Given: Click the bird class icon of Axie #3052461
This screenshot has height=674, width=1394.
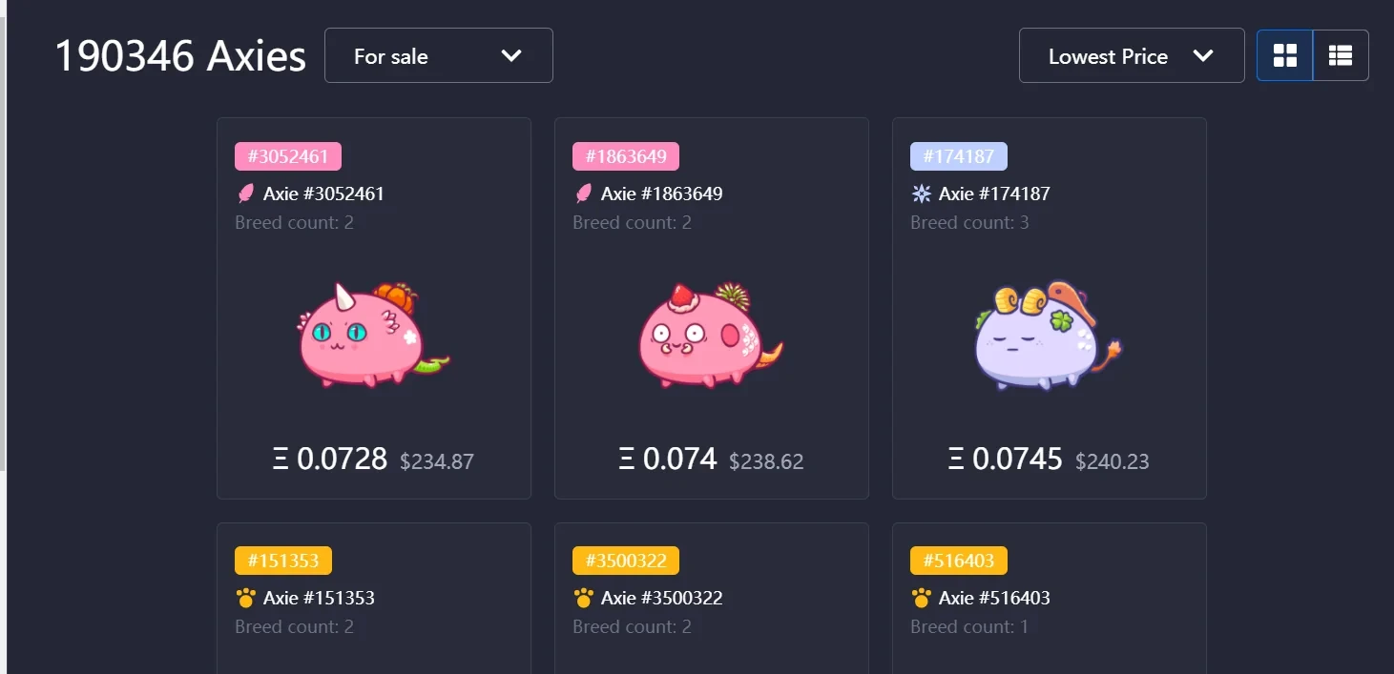Looking at the screenshot, I should click(x=245, y=194).
